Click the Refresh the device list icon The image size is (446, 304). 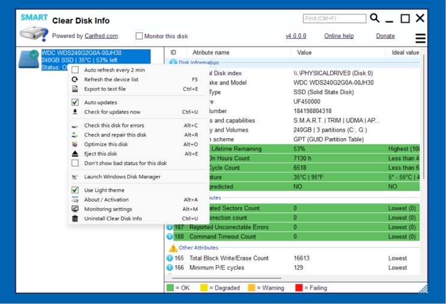click(75, 80)
